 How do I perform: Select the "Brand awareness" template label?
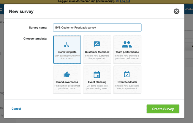pos(67,82)
